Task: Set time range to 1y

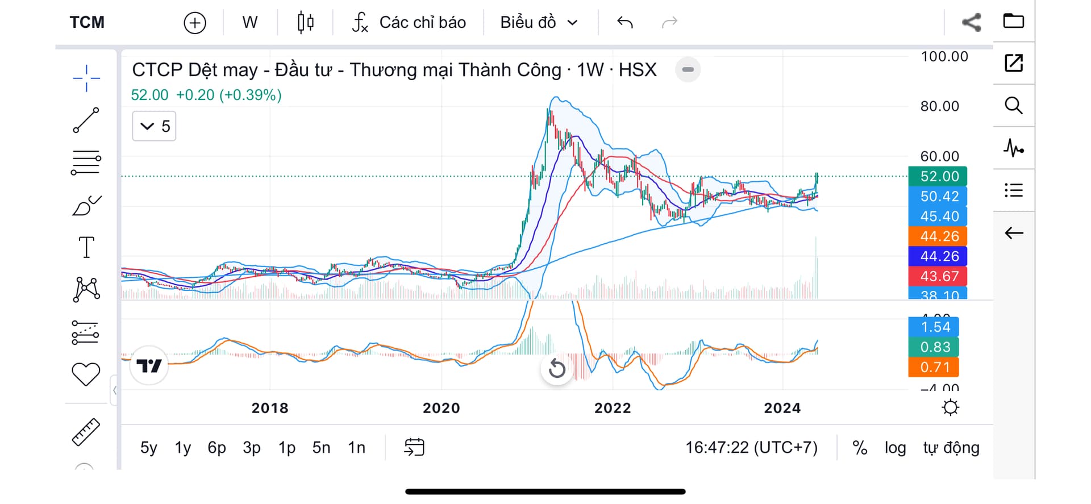Action: tap(183, 448)
